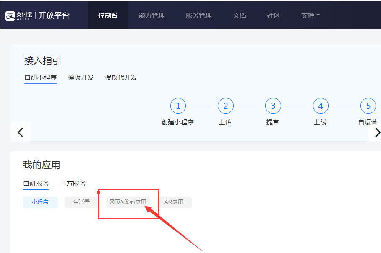The width and height of the screenshot is (381, 253).
Task: Switch to the 模板开发 tab
Action: point(81,77)
